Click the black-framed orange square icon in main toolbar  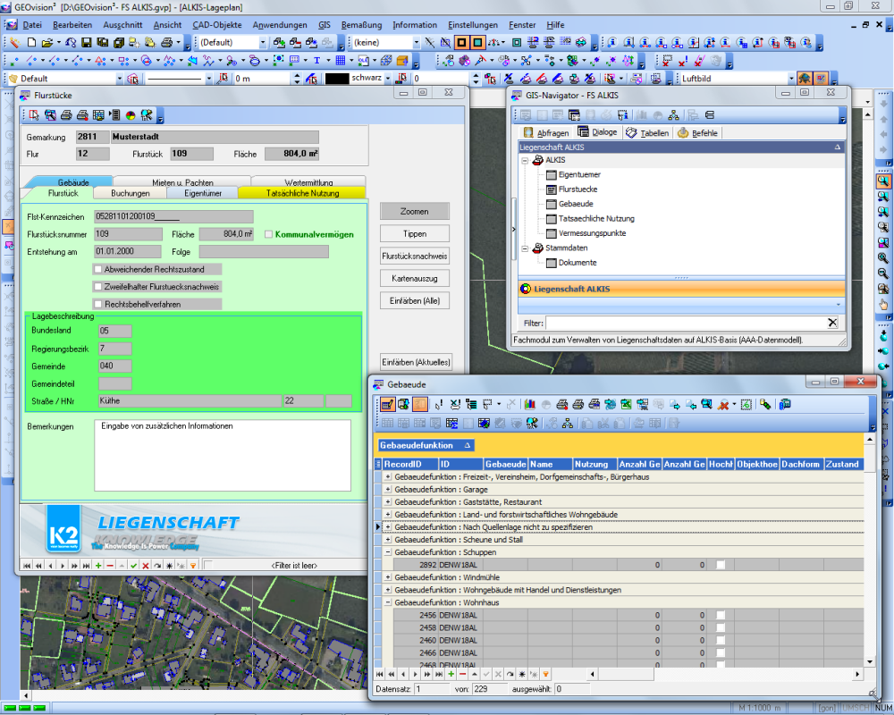(461, 43)
